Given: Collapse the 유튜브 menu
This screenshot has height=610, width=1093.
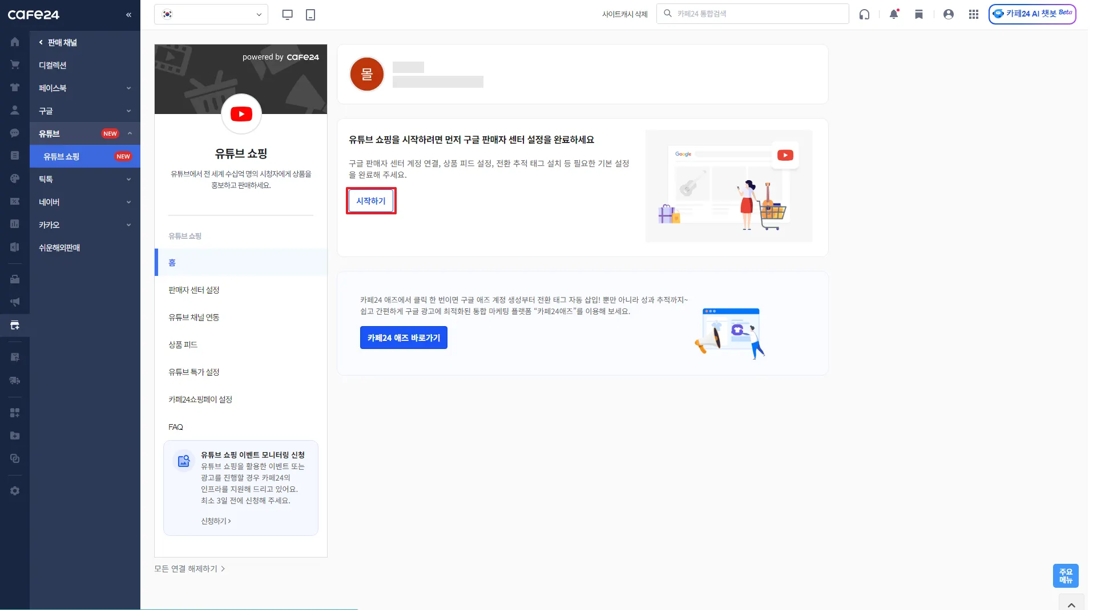Looking at the screenshot, I should (x=85, y=133).
